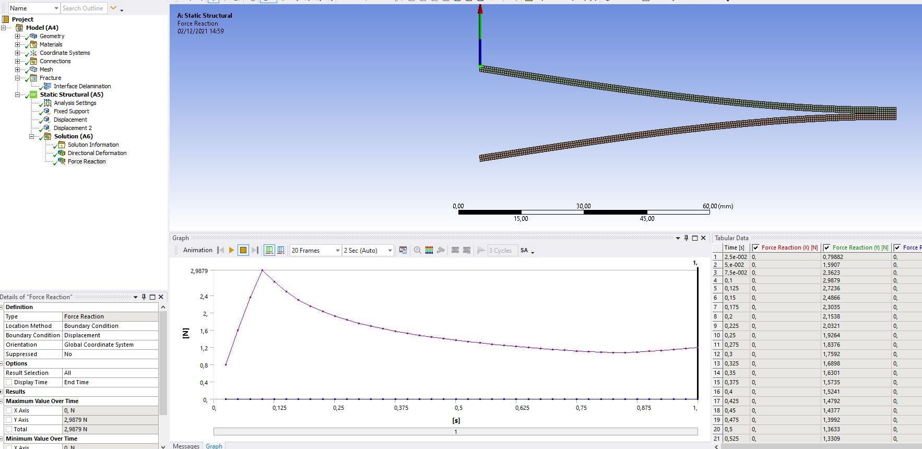The width and height of the screenshot is (922, 449).
Task: Stop the animation playback
Action: click(x=243, y=250)
